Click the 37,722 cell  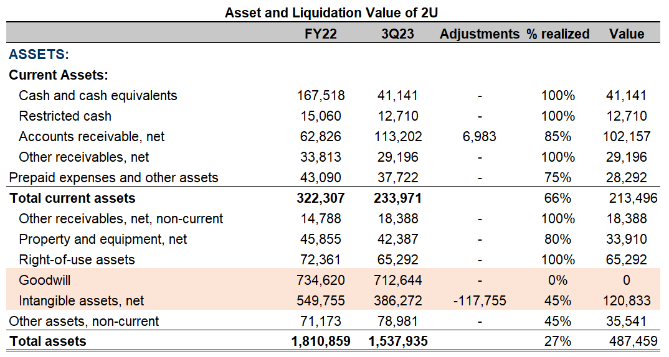point(397,177)
